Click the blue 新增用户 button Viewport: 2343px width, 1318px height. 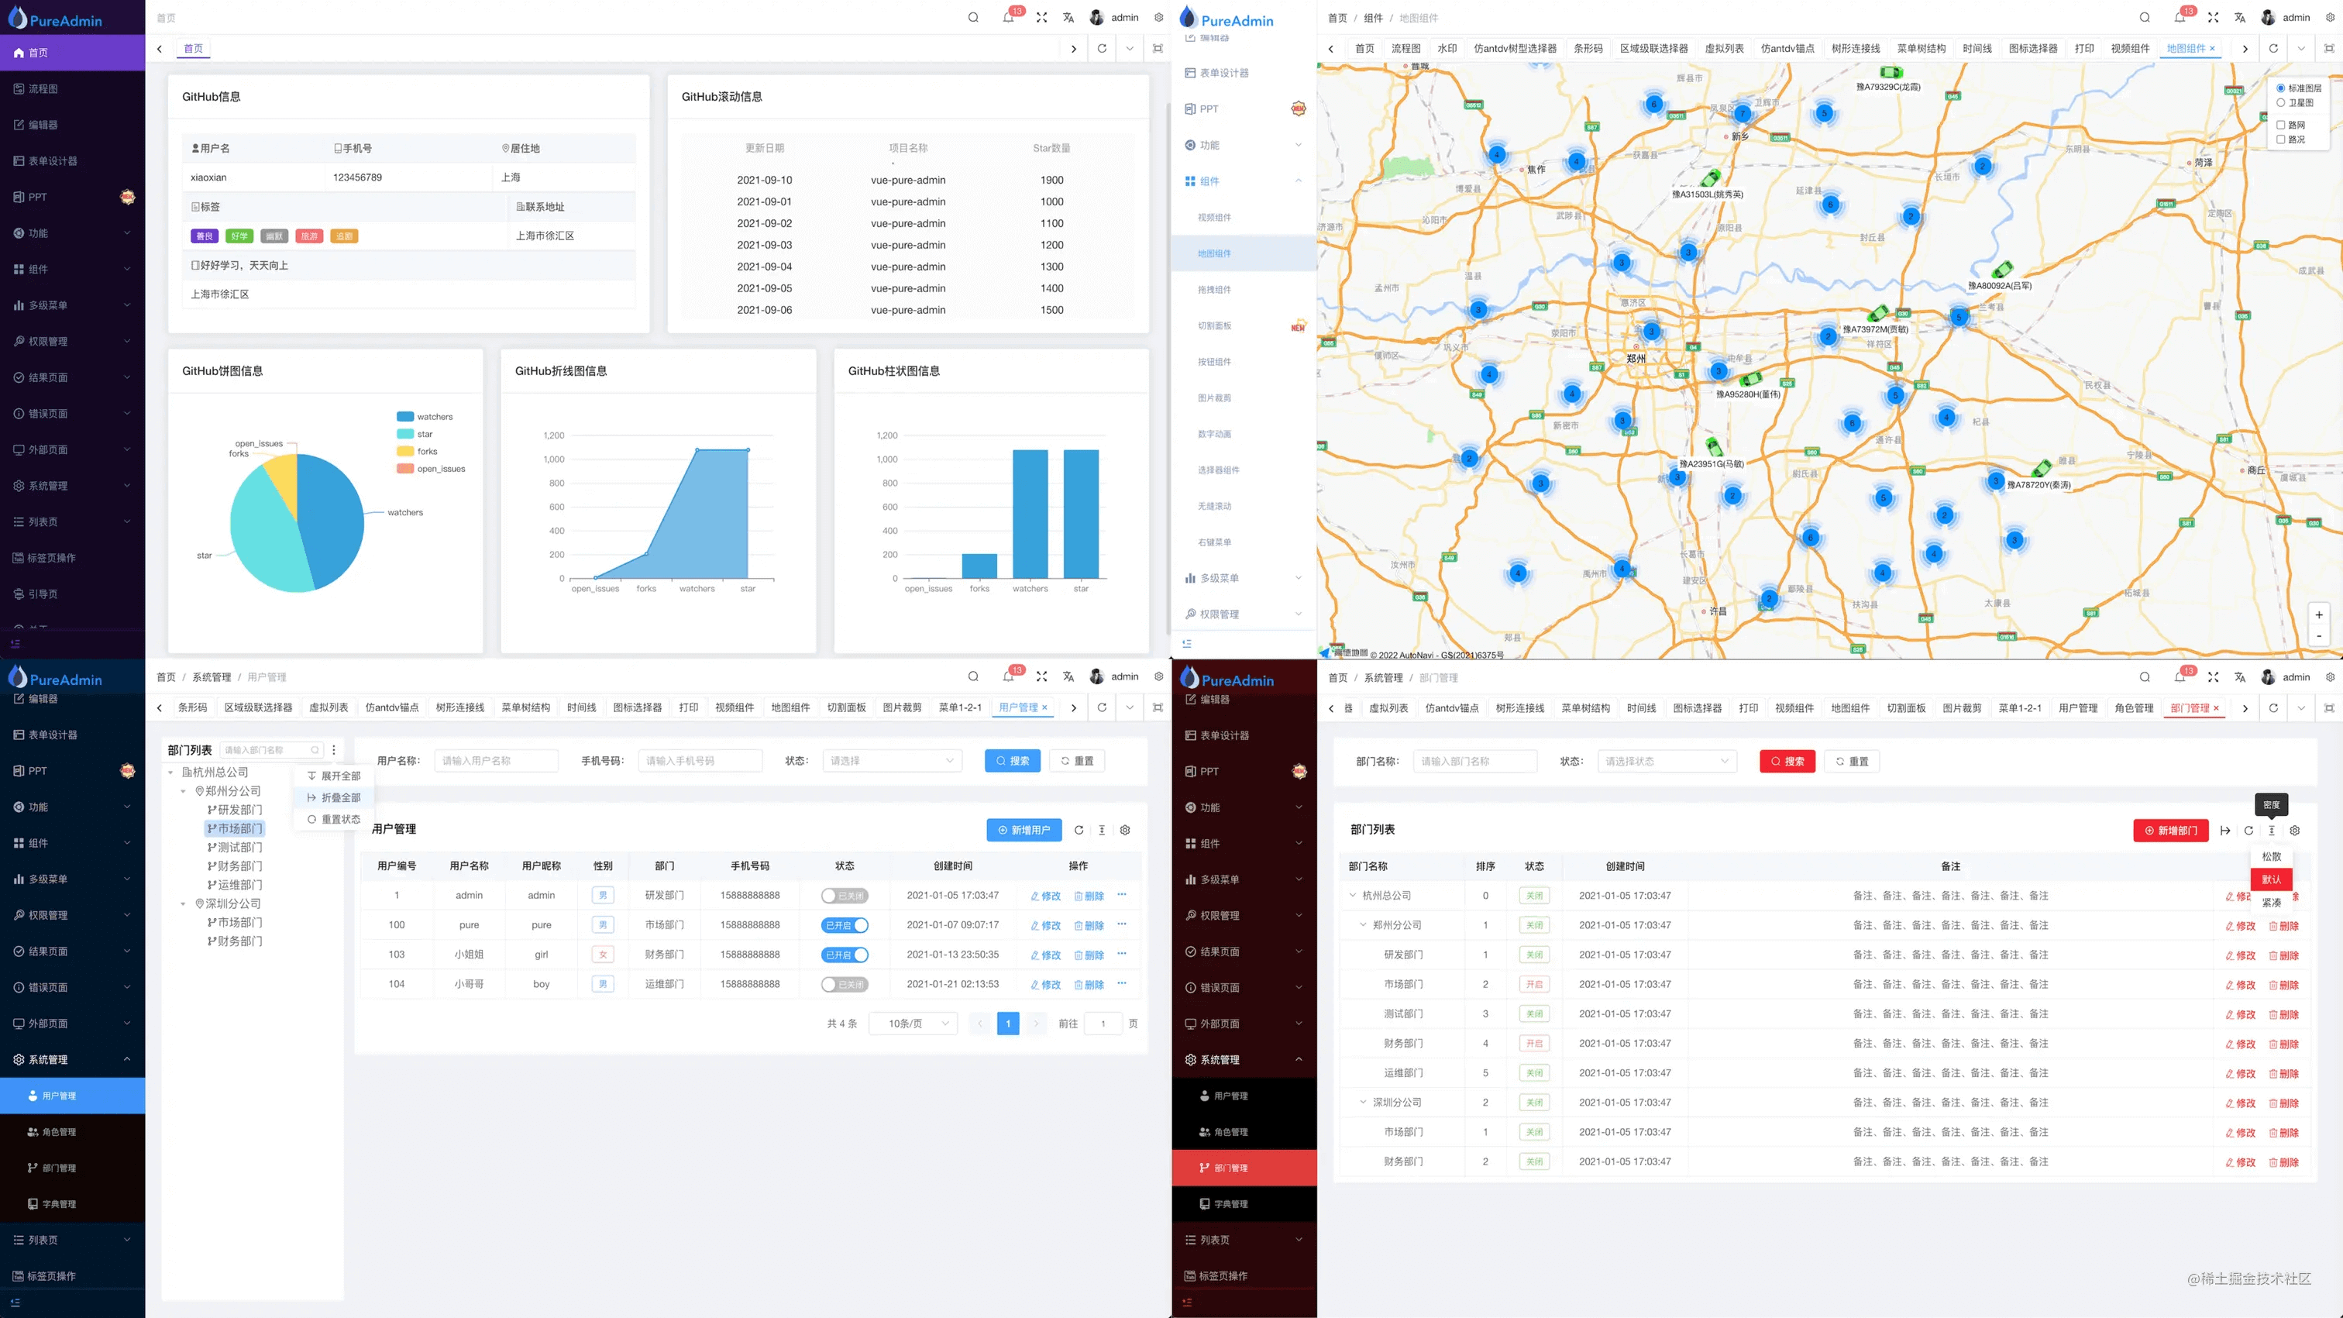(1024, 831)
